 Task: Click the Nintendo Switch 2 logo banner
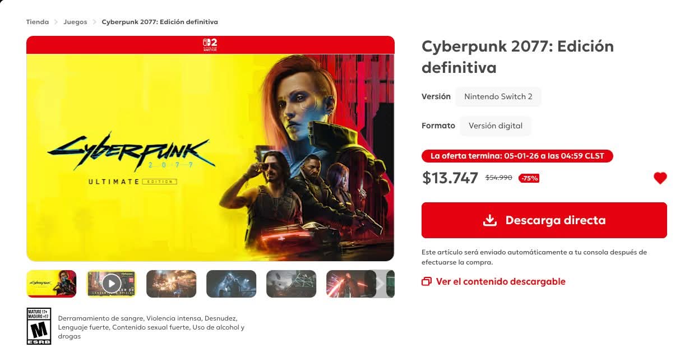[210, 45]
